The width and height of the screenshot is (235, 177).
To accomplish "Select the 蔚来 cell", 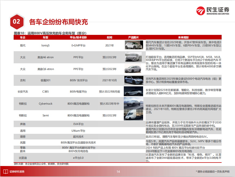I will click(23, 151).
